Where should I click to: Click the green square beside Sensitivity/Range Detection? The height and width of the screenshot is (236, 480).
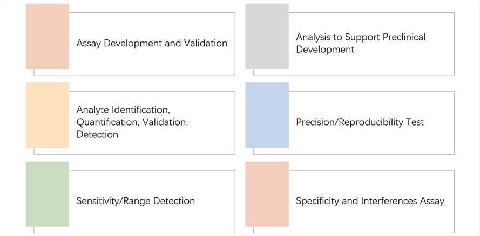point(48,194)
